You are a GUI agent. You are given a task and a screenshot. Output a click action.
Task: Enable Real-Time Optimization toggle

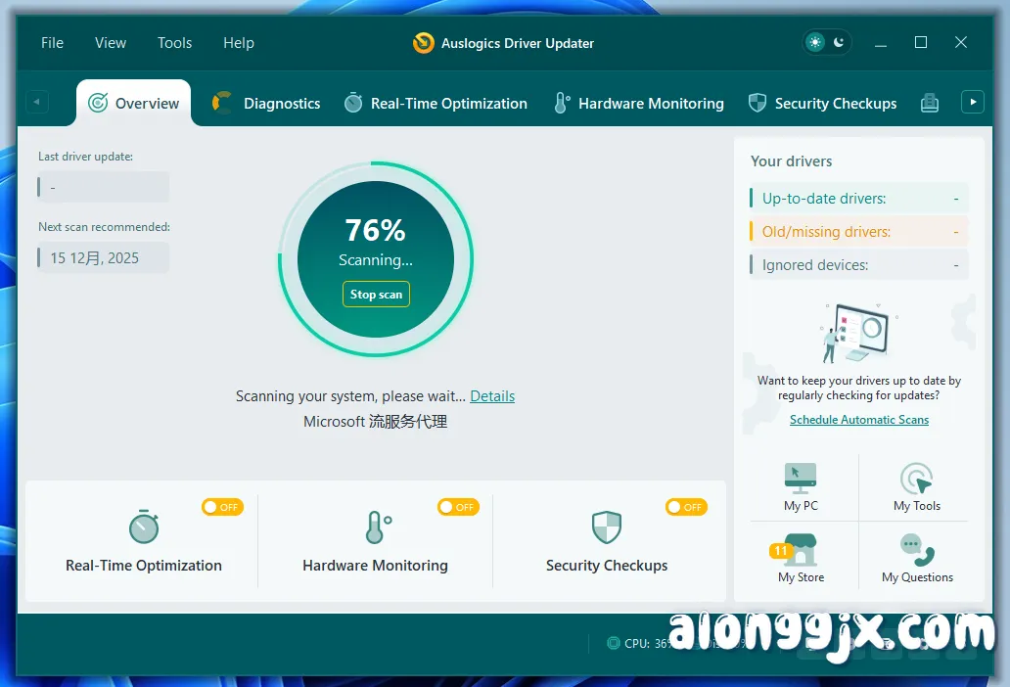(222, 507)
